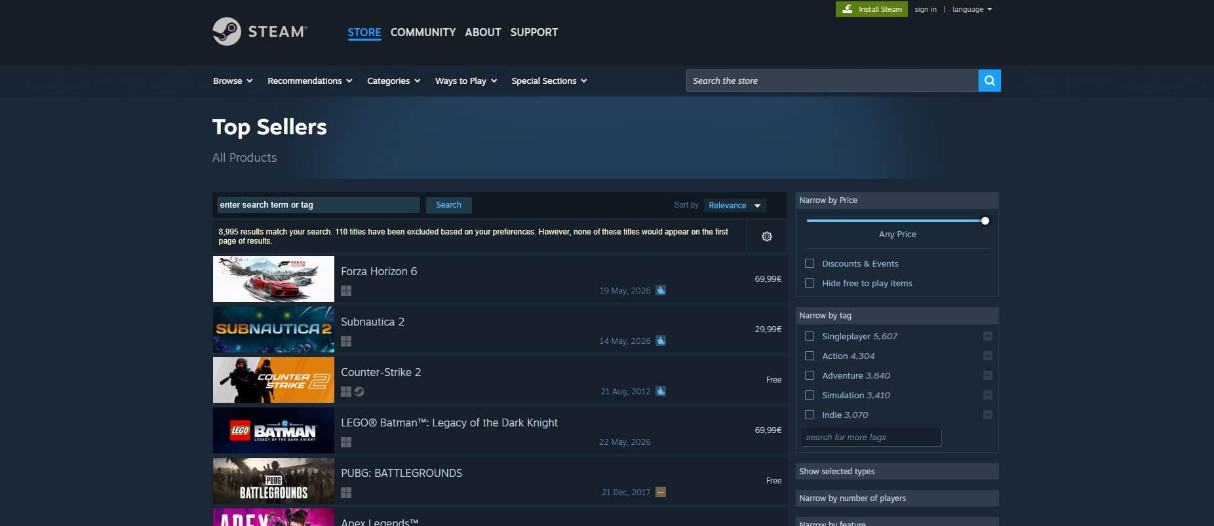Click the enter search term or tag field

pos(318,205)
